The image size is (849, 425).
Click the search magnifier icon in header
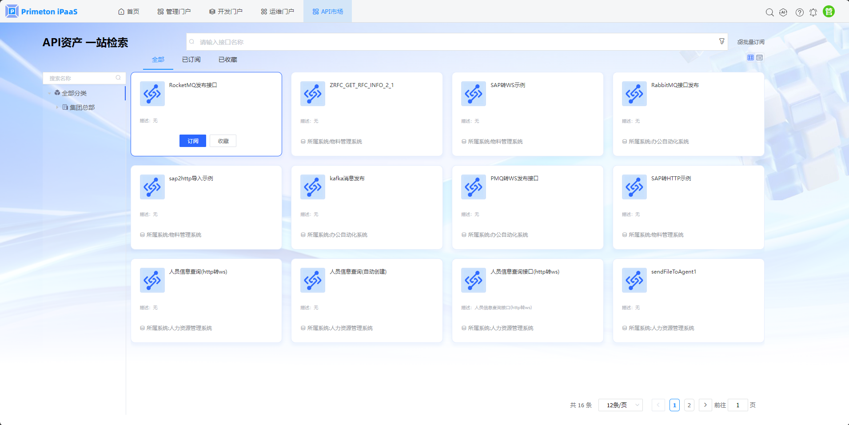coord(769,12)
